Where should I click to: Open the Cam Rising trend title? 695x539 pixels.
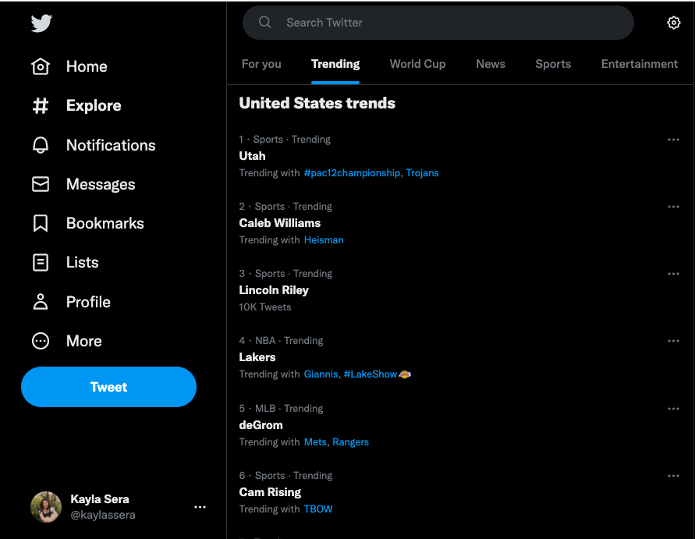click(x=270, y=492)
